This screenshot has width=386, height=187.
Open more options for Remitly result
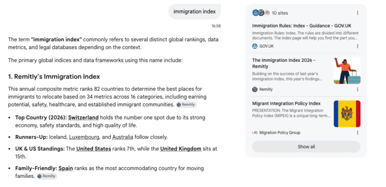(x=357, y=89)
